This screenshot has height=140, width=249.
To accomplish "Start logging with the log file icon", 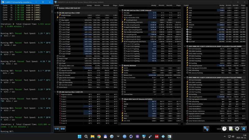I will (231, 129).
